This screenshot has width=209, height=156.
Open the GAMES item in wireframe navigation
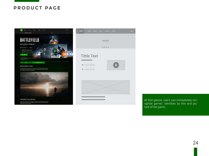click(x=95, y=31)
